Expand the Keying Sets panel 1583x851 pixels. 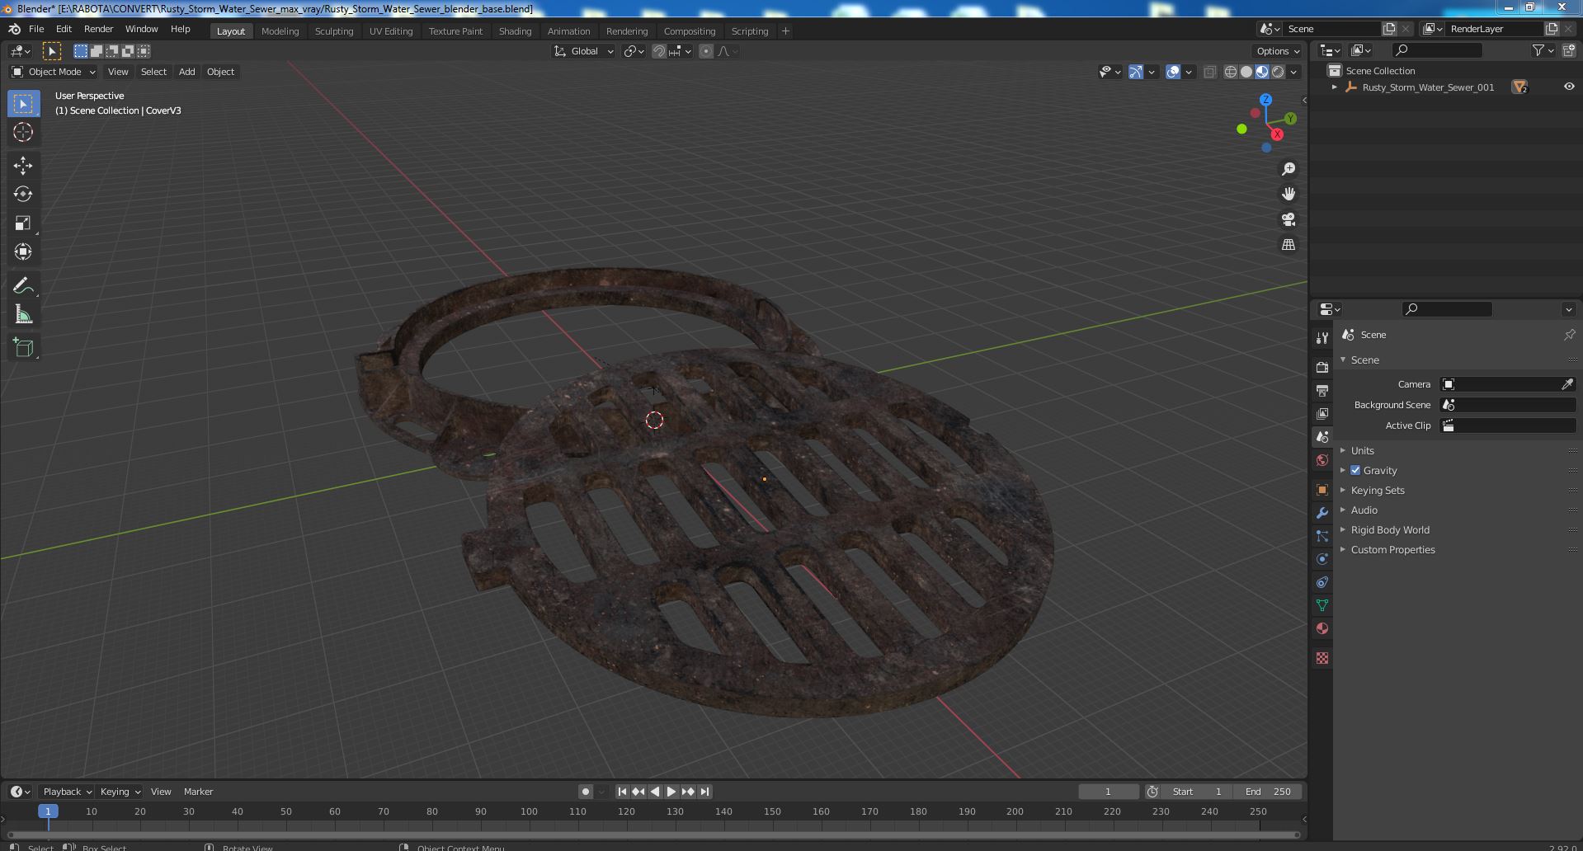tap(1377, 490)
